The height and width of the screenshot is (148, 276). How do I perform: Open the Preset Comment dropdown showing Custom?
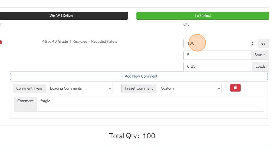point(189,88)
